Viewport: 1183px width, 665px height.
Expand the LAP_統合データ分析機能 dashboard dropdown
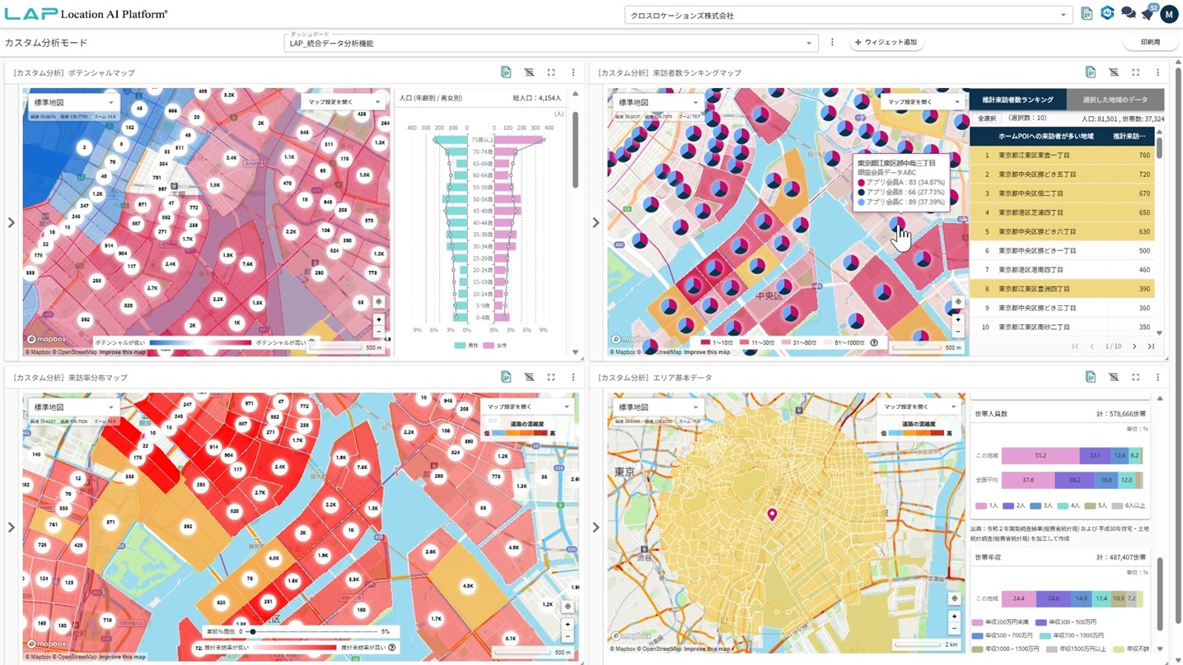coord(550,43)
